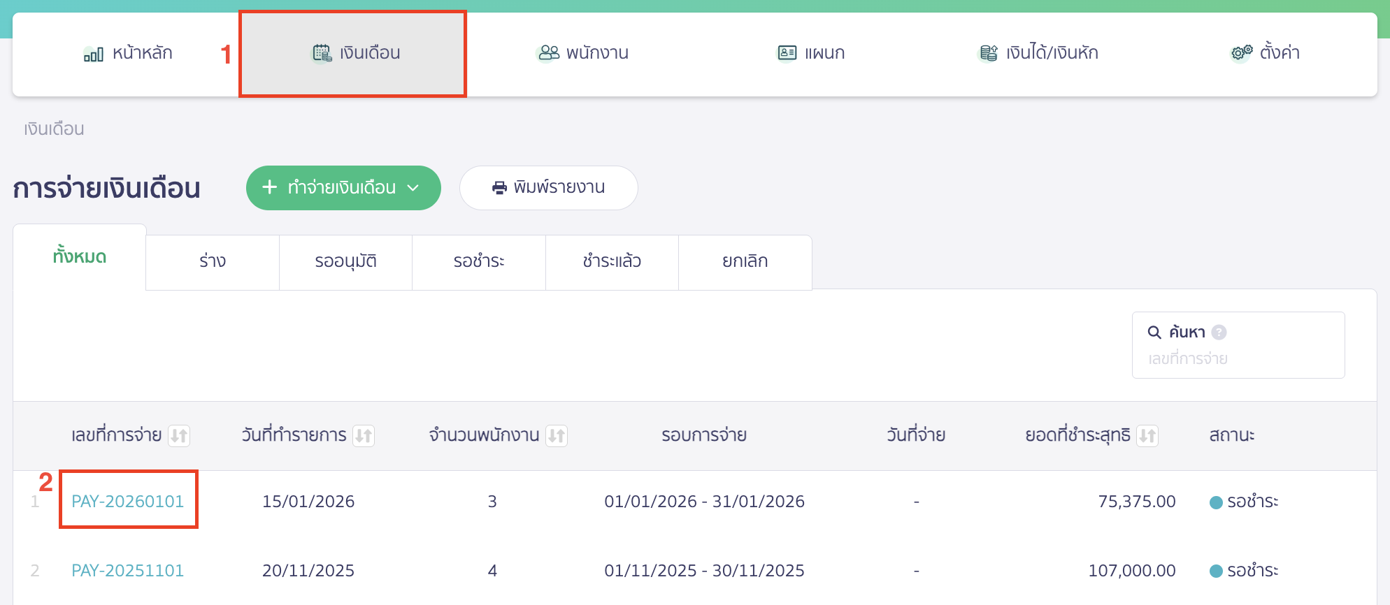
Task: Focus the payment number search field
Action: pyautogui.click(x=1238, y=359)
